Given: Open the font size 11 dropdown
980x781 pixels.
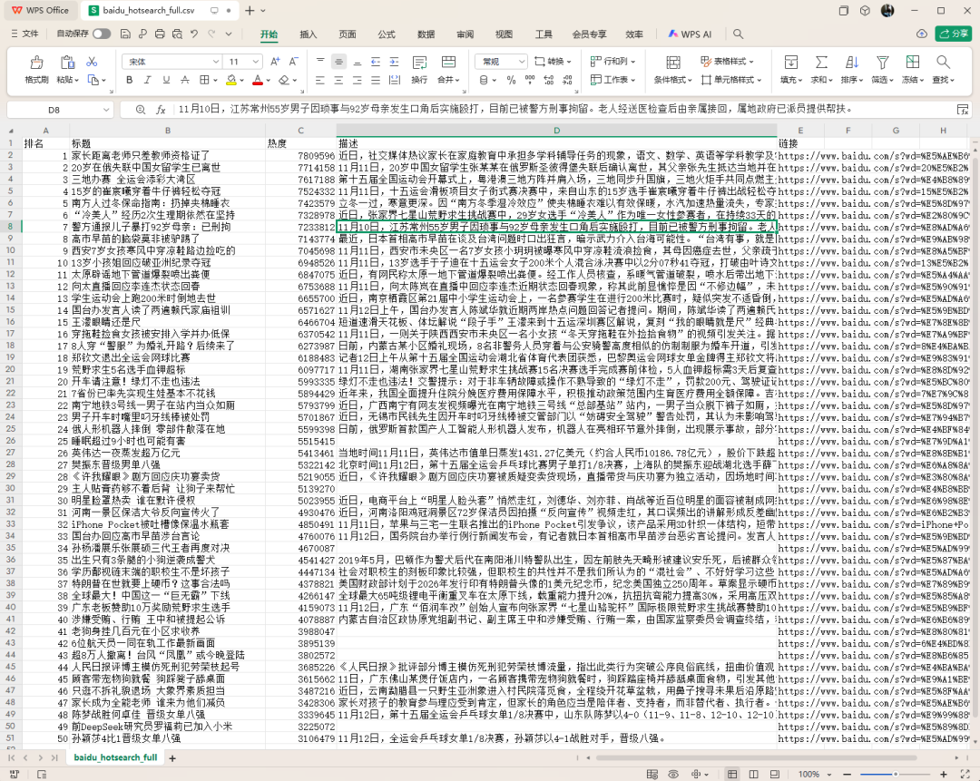Looking at the screenshot, I should (256, 62).
